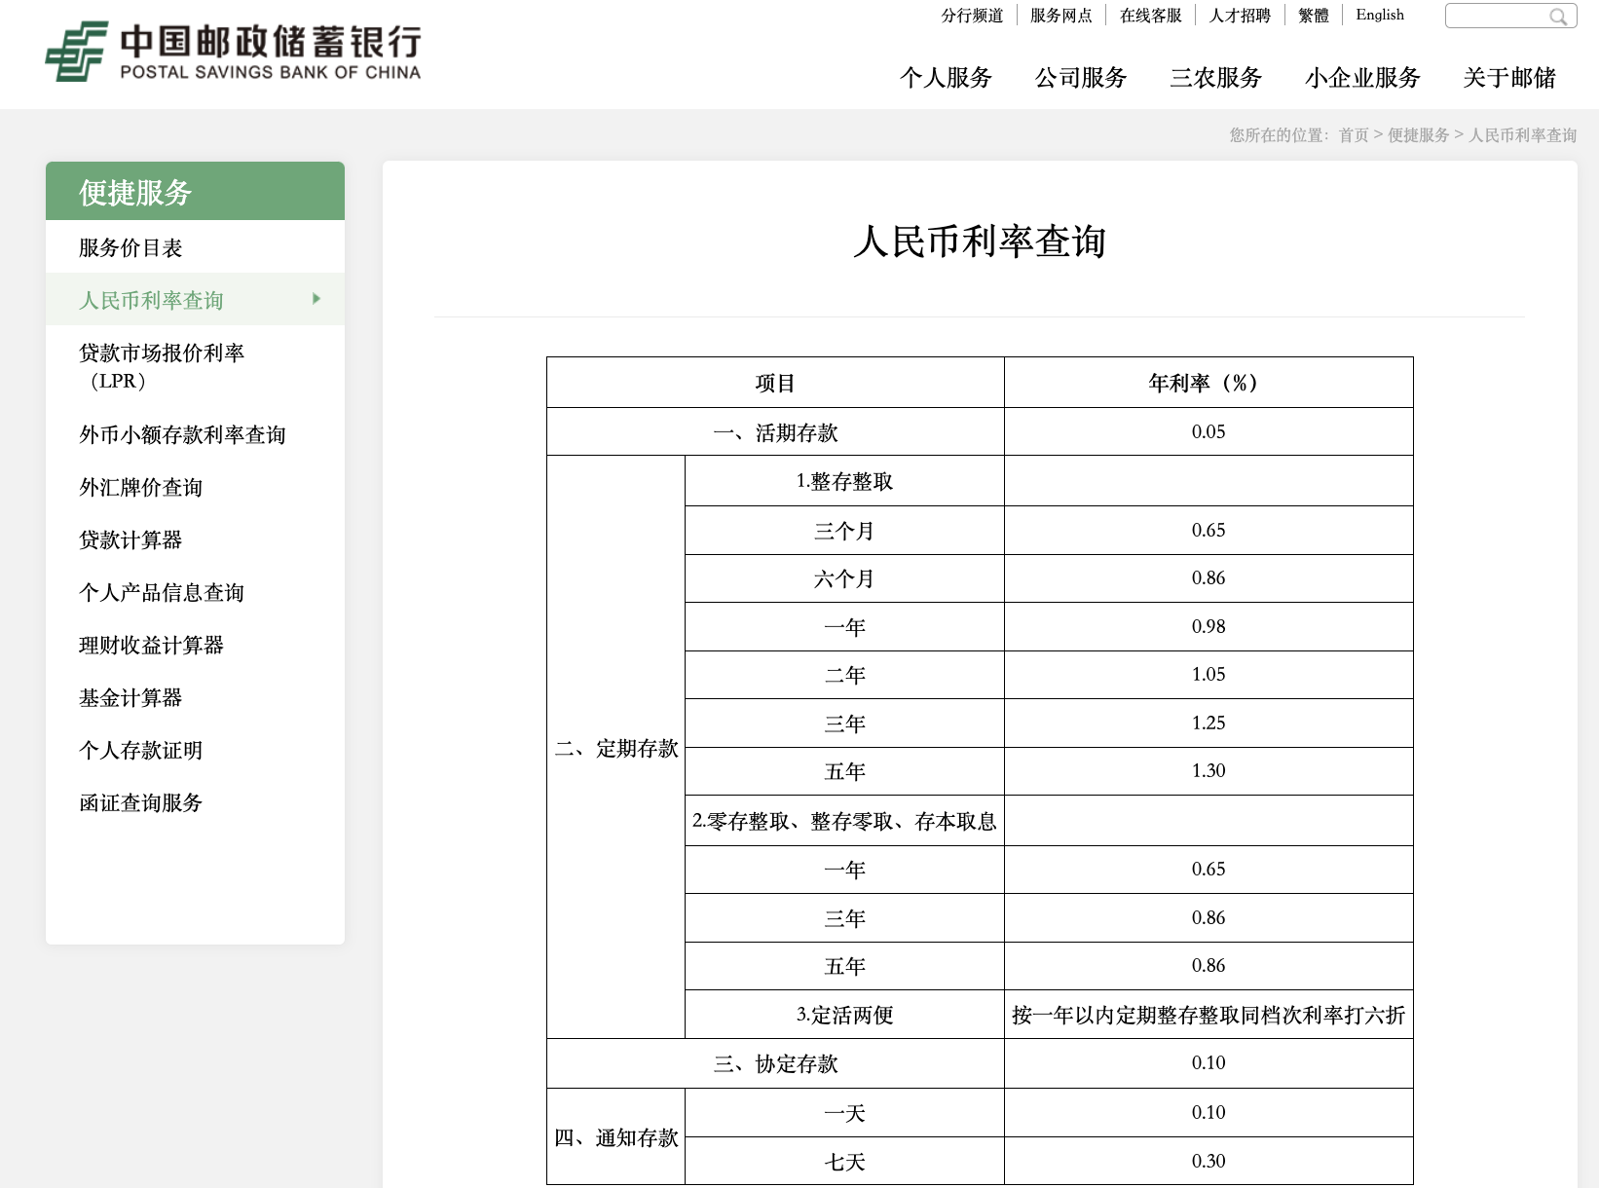Go to 服务网点 page
The height and width of the screenshot is (1188, 1599).
pos(1060,16)
